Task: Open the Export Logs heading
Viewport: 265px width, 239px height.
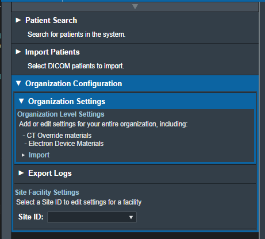Action: pos(50,174)
